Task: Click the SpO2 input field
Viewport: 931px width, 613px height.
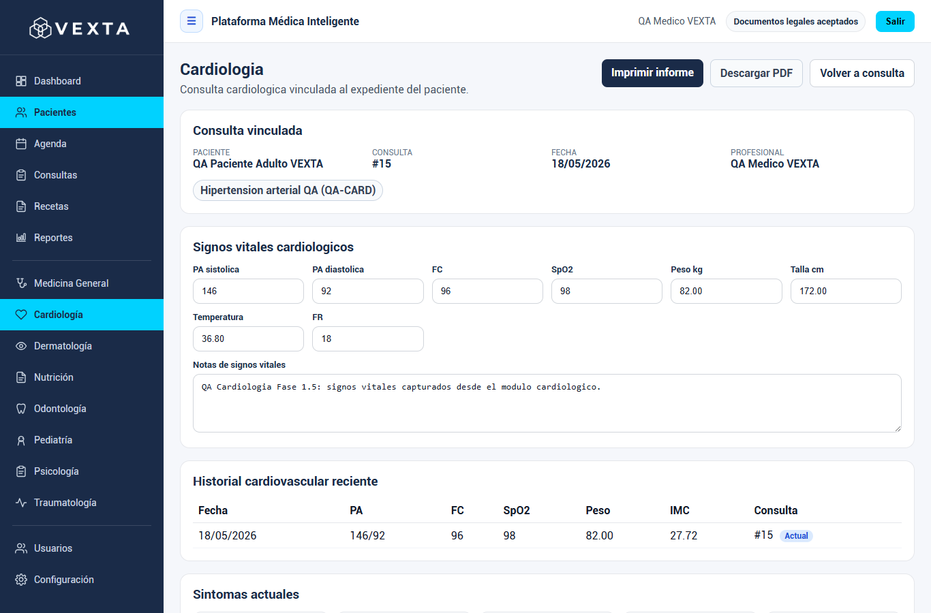Action: [x=607, y=291]
